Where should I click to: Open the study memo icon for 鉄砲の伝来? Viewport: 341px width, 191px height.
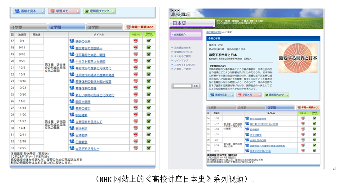(x=135, y=41)
